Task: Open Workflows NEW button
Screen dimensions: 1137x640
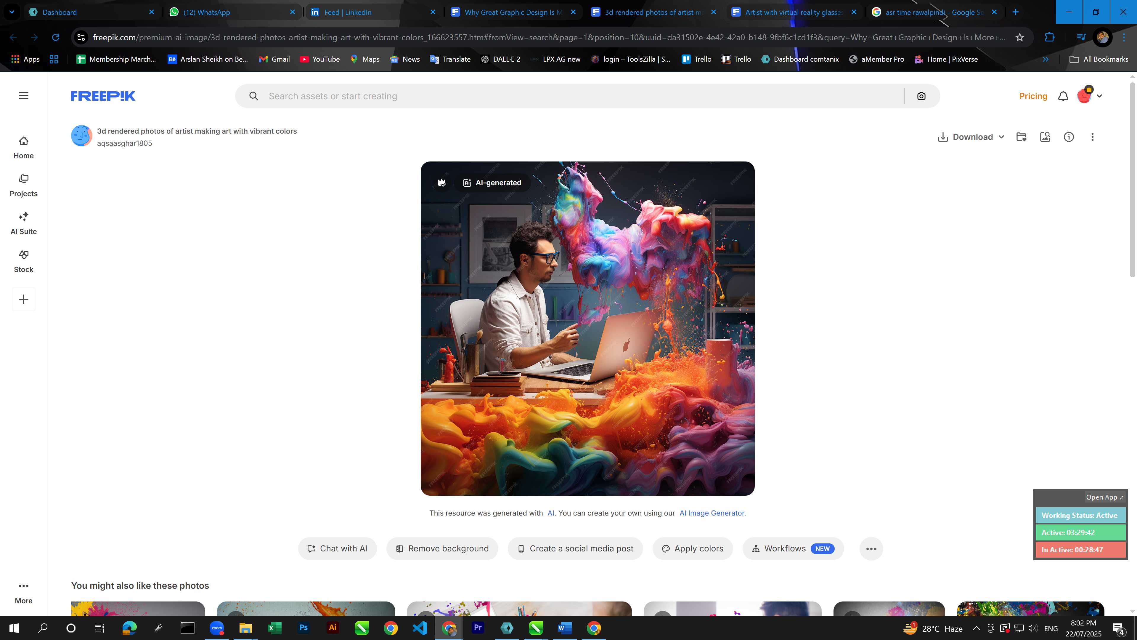Action: tap(793, 548)
